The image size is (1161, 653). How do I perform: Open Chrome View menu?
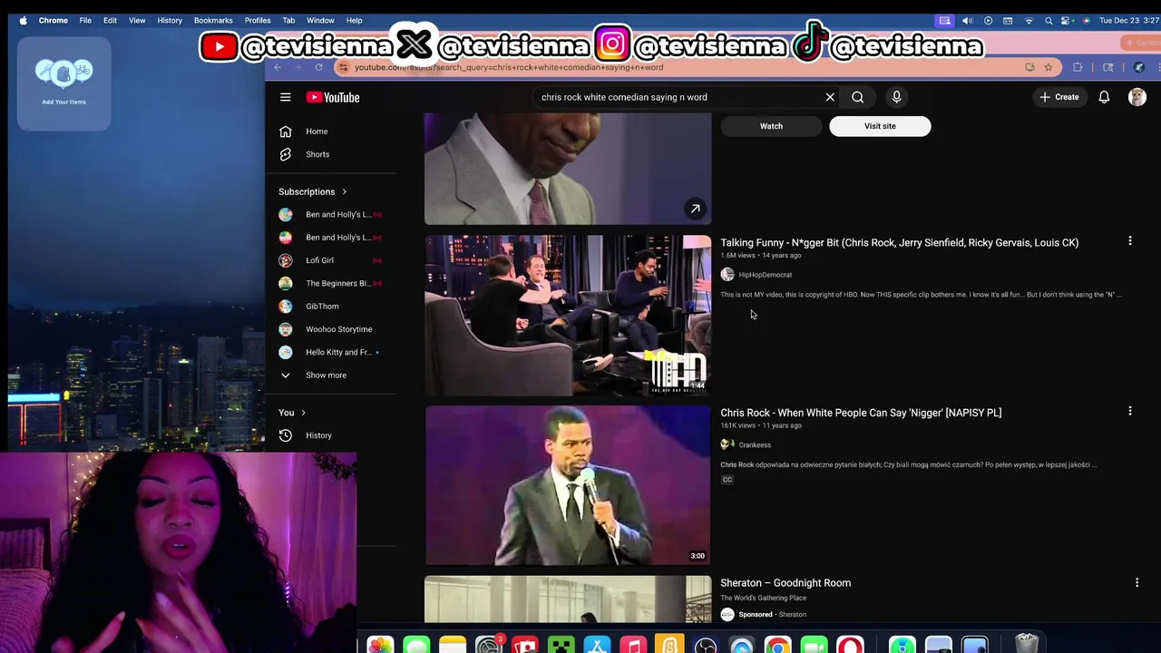pos(137,20)
